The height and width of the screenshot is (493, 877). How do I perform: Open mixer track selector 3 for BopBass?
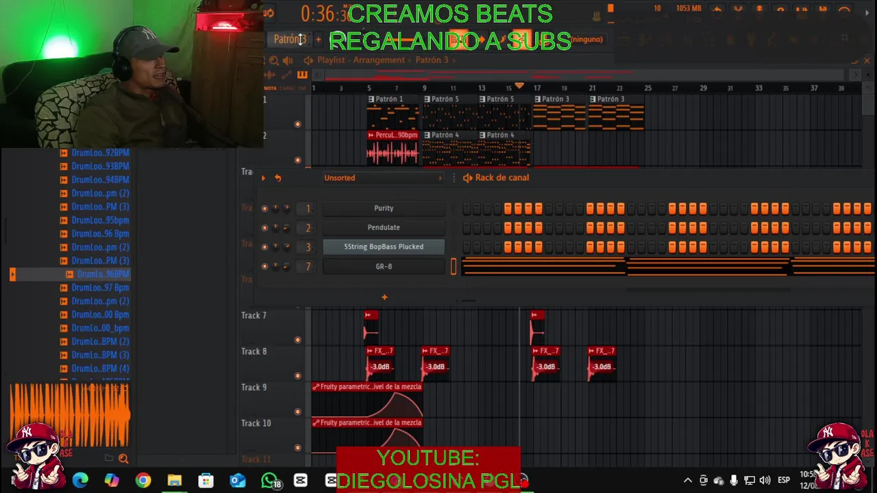pyautogui.click(x=308, y=246)
